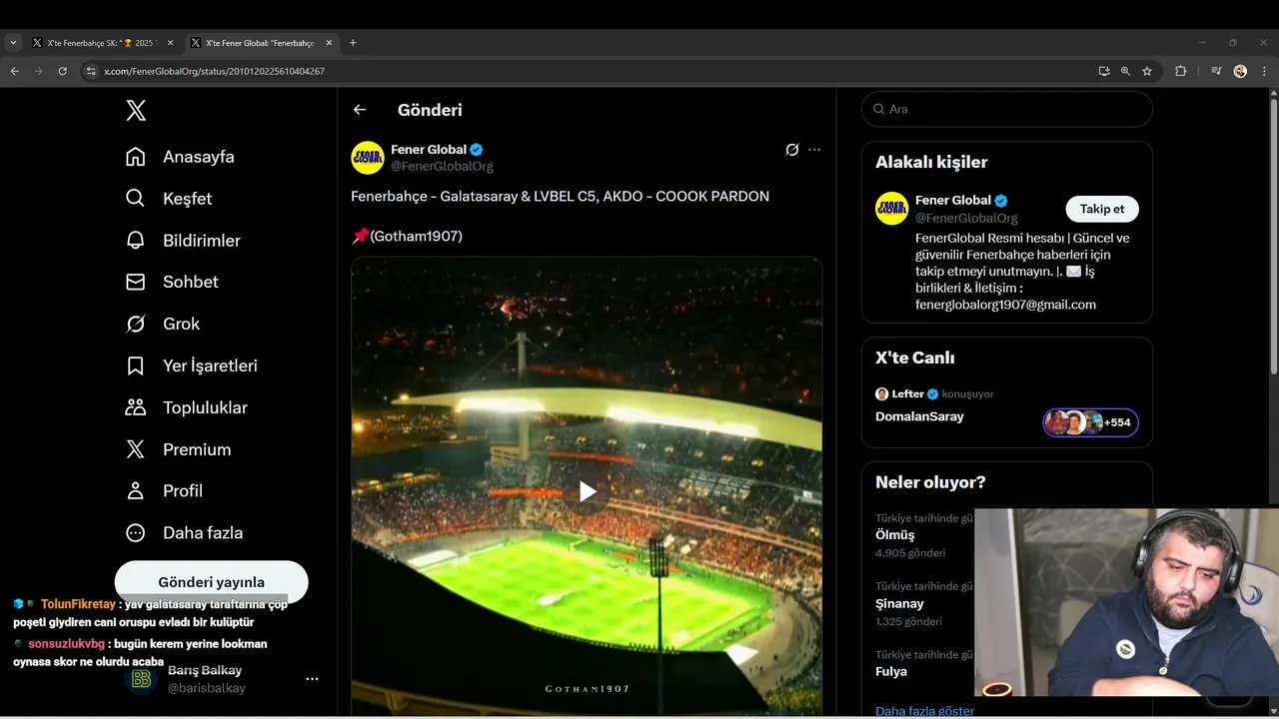Image resolution: width=1279 pixels, height=719 pixels.
Task: Open Daha fazla circle icon
Action: click(x=136, y=533)
